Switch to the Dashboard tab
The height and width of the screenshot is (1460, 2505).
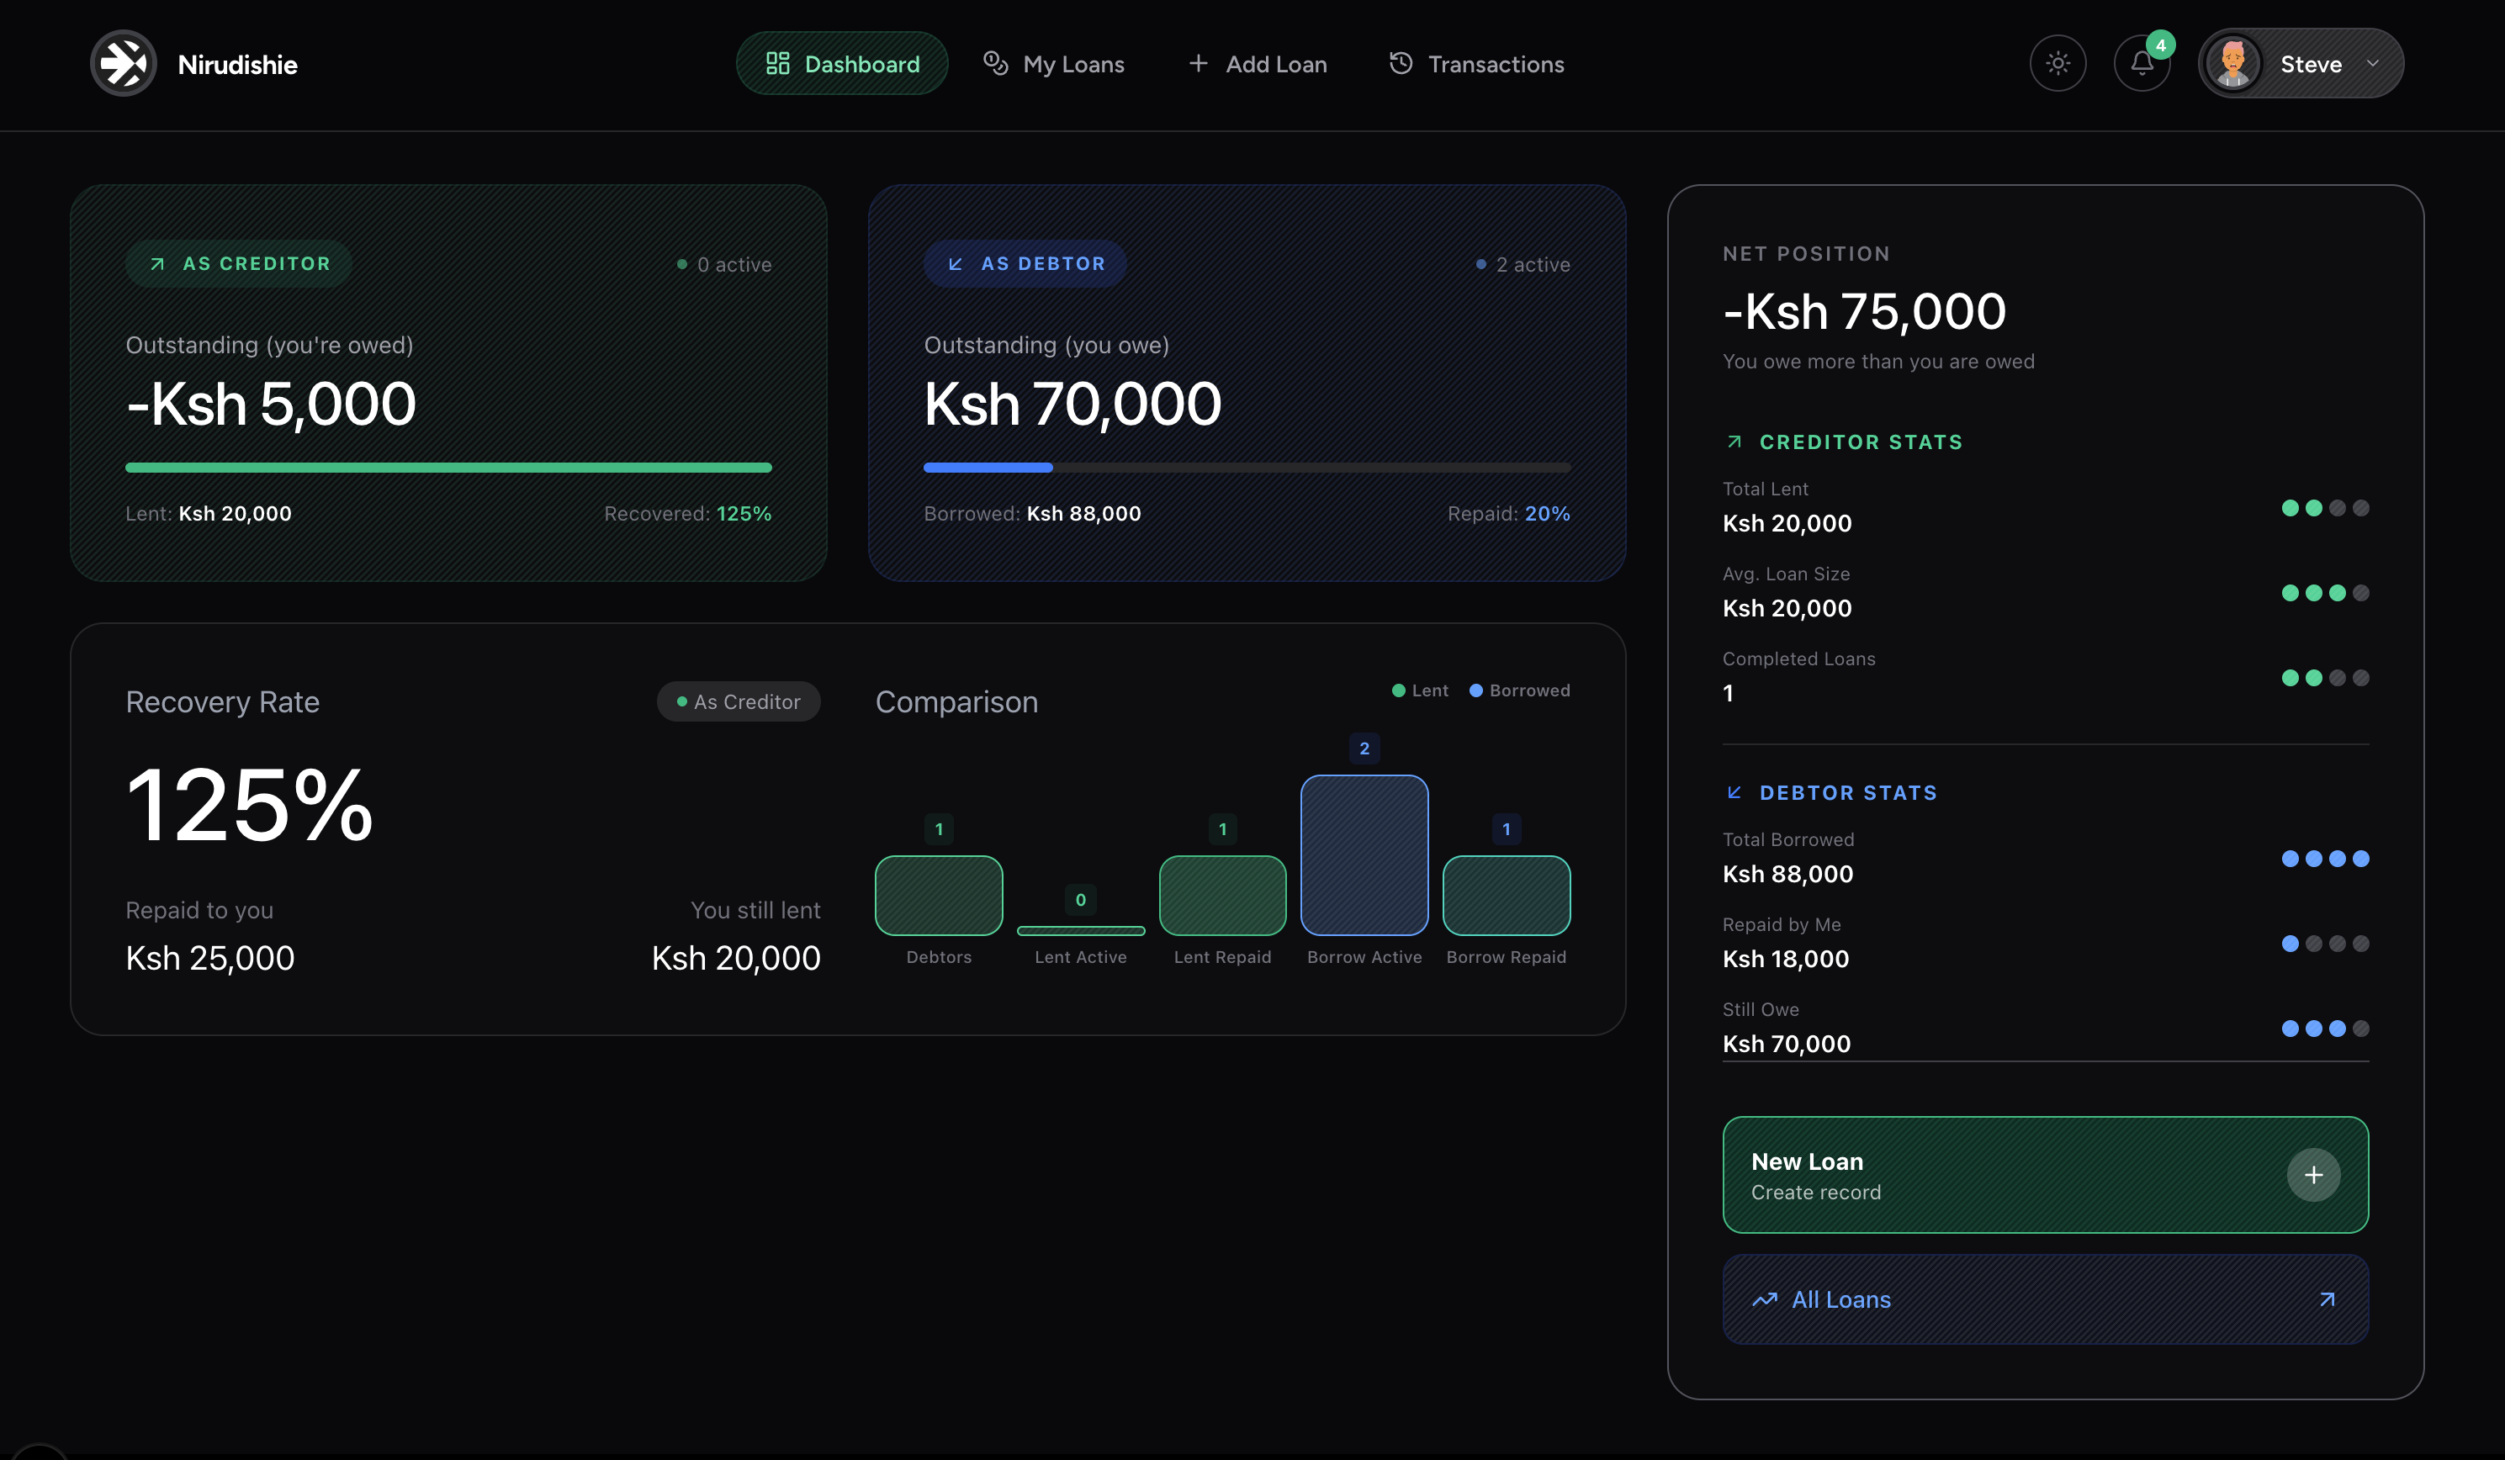click(842, 64)
